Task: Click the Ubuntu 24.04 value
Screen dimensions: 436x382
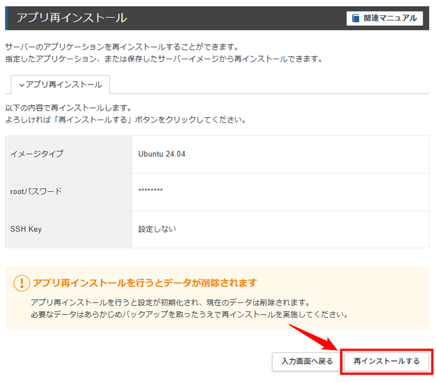Action: click(162, 154)
